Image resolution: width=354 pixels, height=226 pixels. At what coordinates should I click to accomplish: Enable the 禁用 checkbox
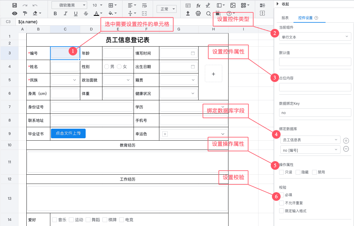pos(314,172)
